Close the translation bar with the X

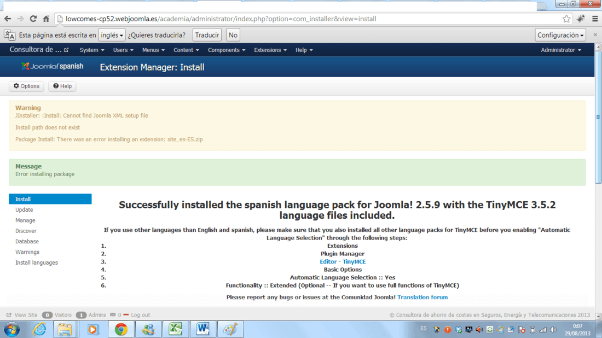coord(595,34)
